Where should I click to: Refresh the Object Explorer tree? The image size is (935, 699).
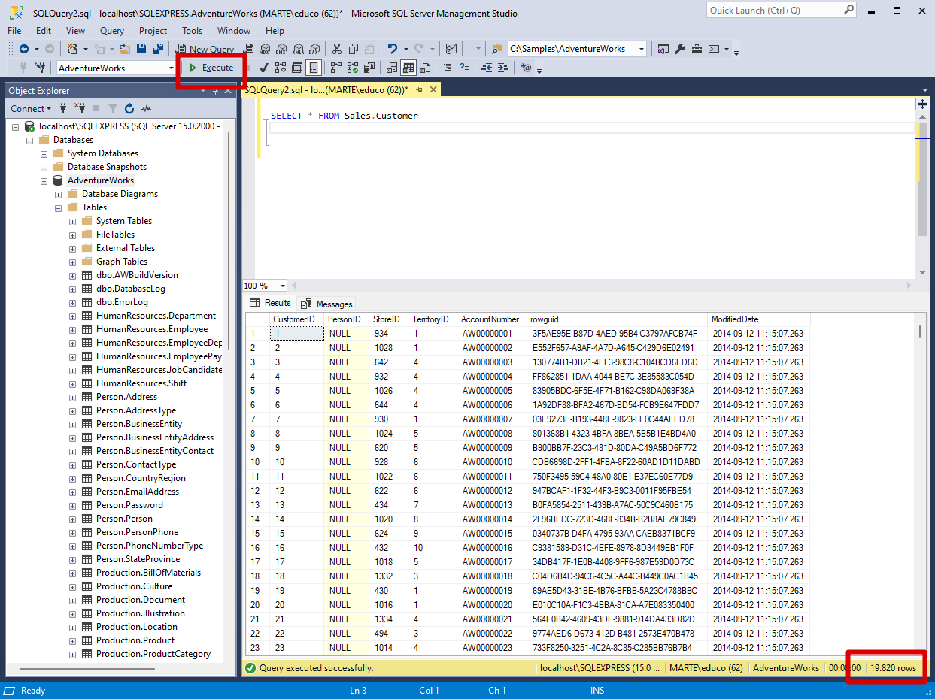coord(129,108)
